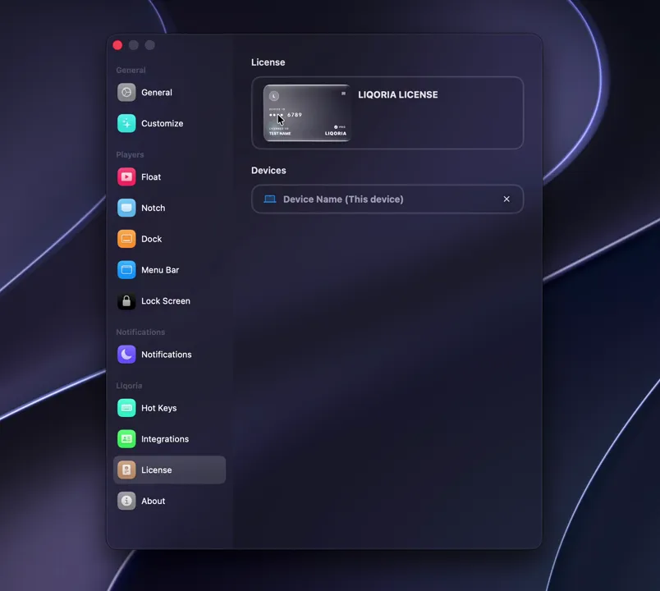Click the "Liqoria" sidebar group label
Image resolution: width=660 pixels, height=591 pixels.
[x=129, y=386]
